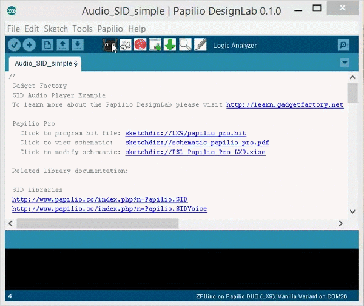Minimize the Papilio DesignLab window
This screenshot has height=306, width=364.
pos(298,10)
